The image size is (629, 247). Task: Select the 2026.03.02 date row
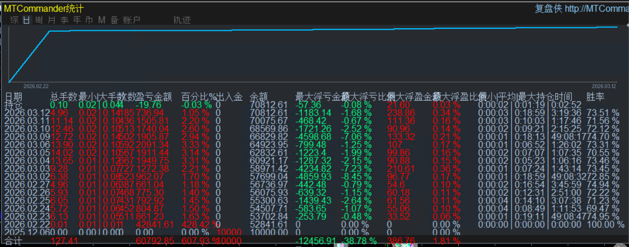pos(26,176)
